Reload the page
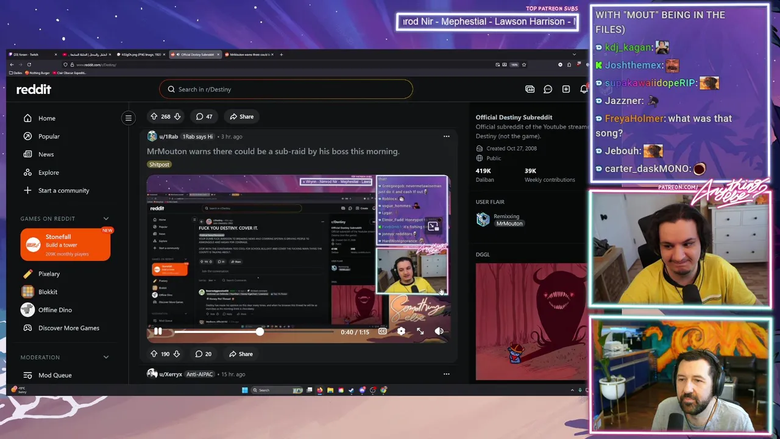 coord(29,64)
